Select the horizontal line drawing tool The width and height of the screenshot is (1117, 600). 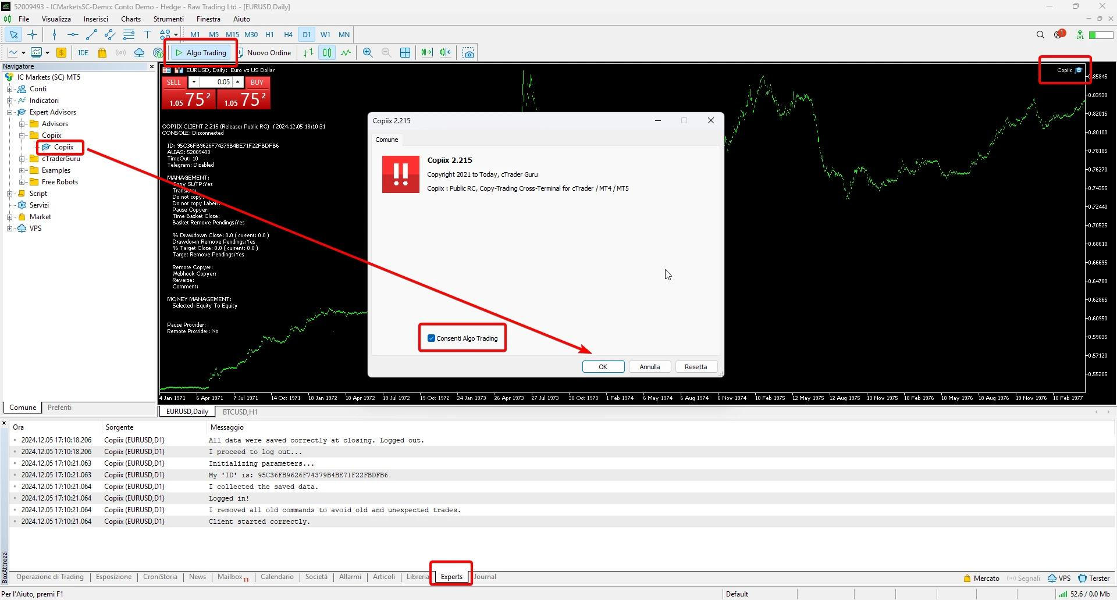(73, 35)
